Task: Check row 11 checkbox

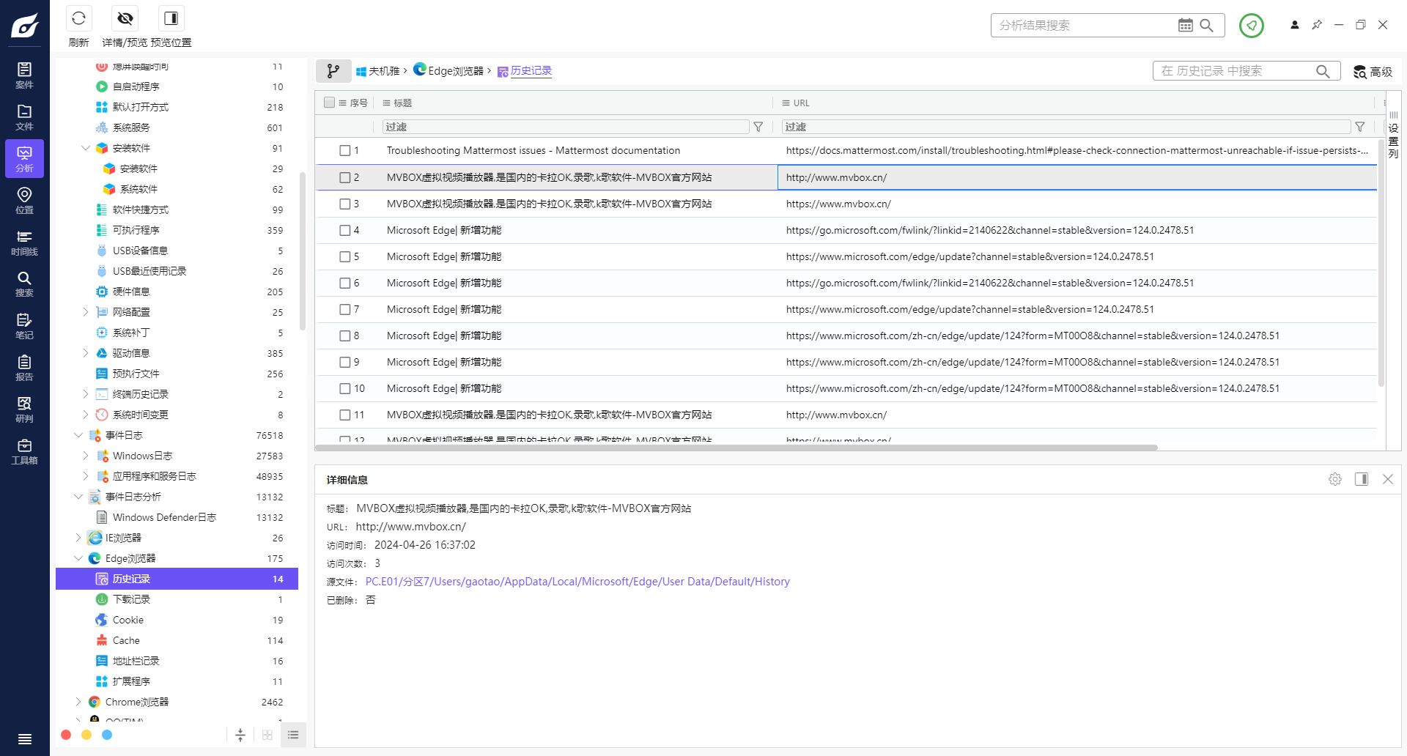Action: tap(345, 415)
